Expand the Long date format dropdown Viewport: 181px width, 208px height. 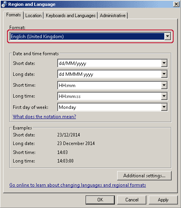click(x=164, y=74)
